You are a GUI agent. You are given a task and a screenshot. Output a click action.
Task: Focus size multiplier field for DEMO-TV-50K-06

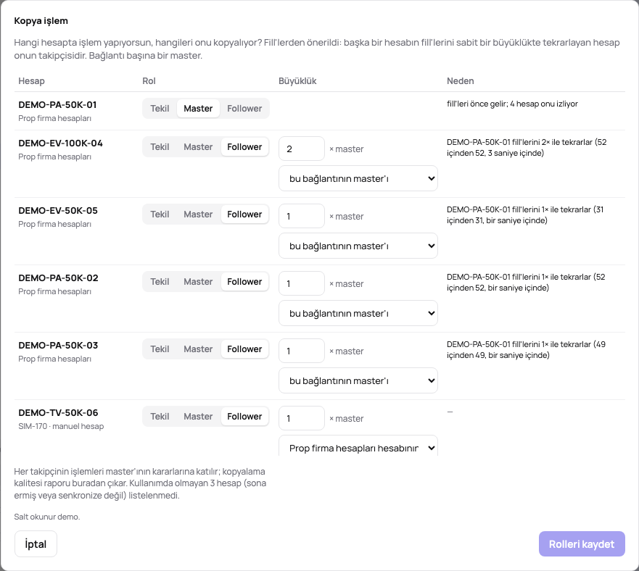(302, 418)
